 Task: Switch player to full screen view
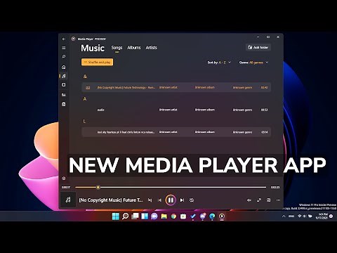click(x=259, y=200)
